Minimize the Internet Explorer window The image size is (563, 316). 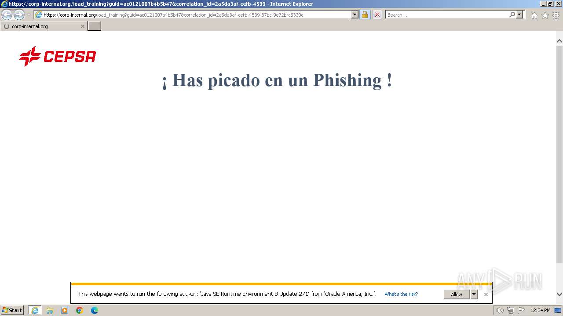[543, 4]
